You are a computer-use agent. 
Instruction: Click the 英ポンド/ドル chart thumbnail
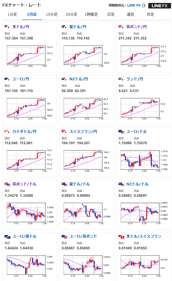26,212
